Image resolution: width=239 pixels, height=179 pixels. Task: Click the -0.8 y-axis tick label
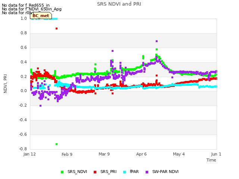pos(23,149)
